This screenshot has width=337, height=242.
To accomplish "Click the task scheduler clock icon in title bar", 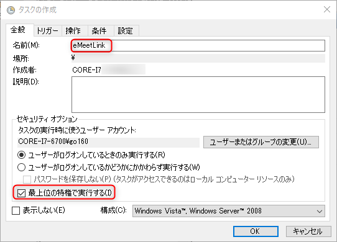I will 11,10.
